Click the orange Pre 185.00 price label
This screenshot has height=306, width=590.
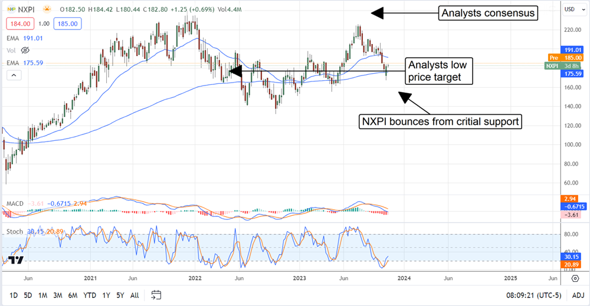[566, 58]
